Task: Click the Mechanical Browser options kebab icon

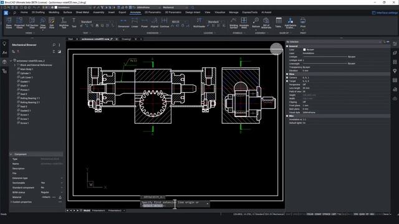Action: click(x=60, y=45)
